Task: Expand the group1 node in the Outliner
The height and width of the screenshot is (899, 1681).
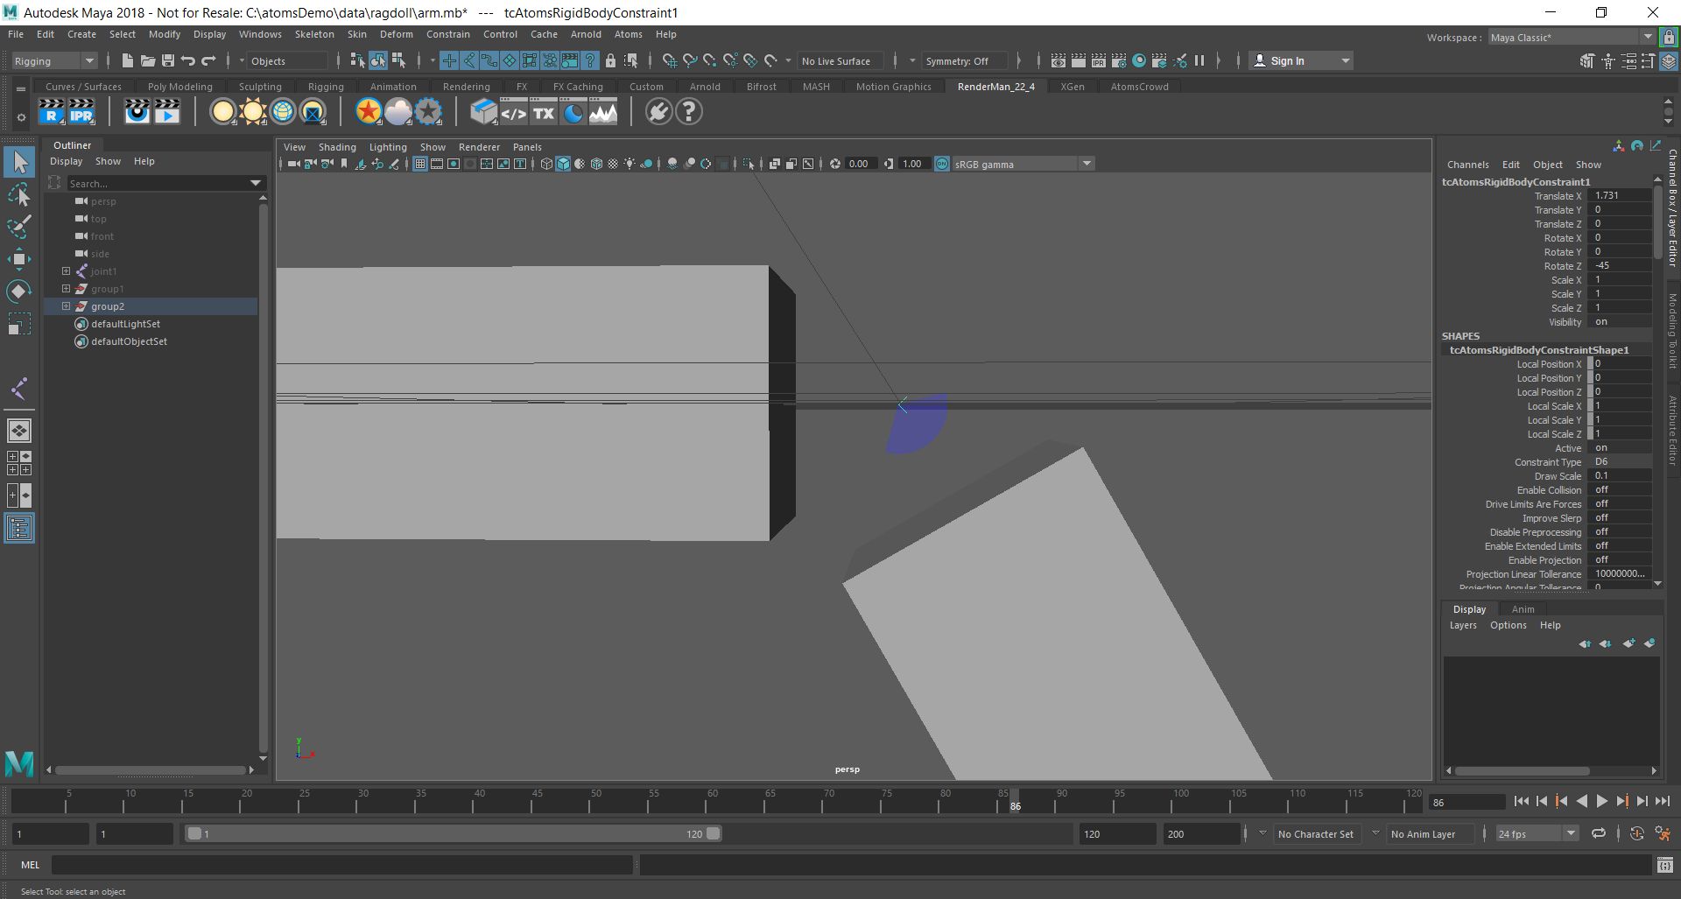Action: [x=66, y=289]
